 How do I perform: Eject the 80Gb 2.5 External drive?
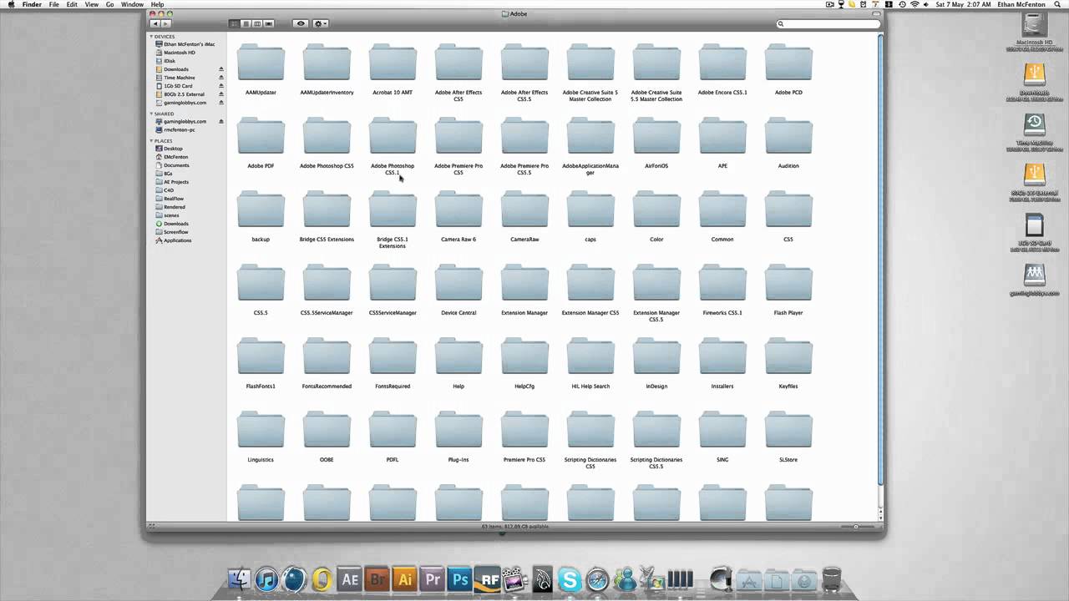(x=221, y=94)
